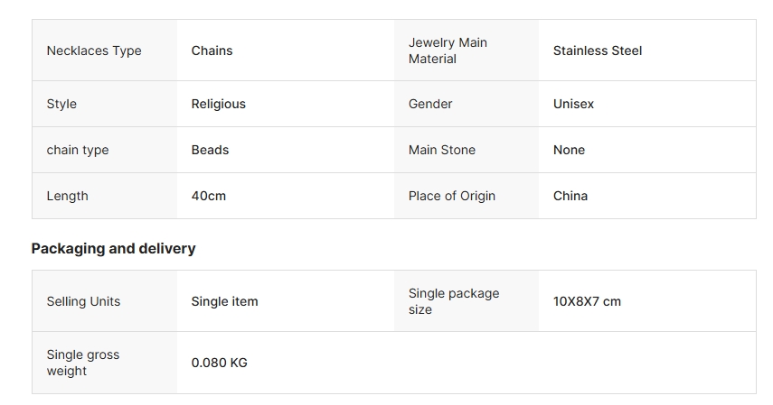Screen dimensions: 773x405
Task: Click the "Necklaces Type" label cell
Action: pos(94,51)
